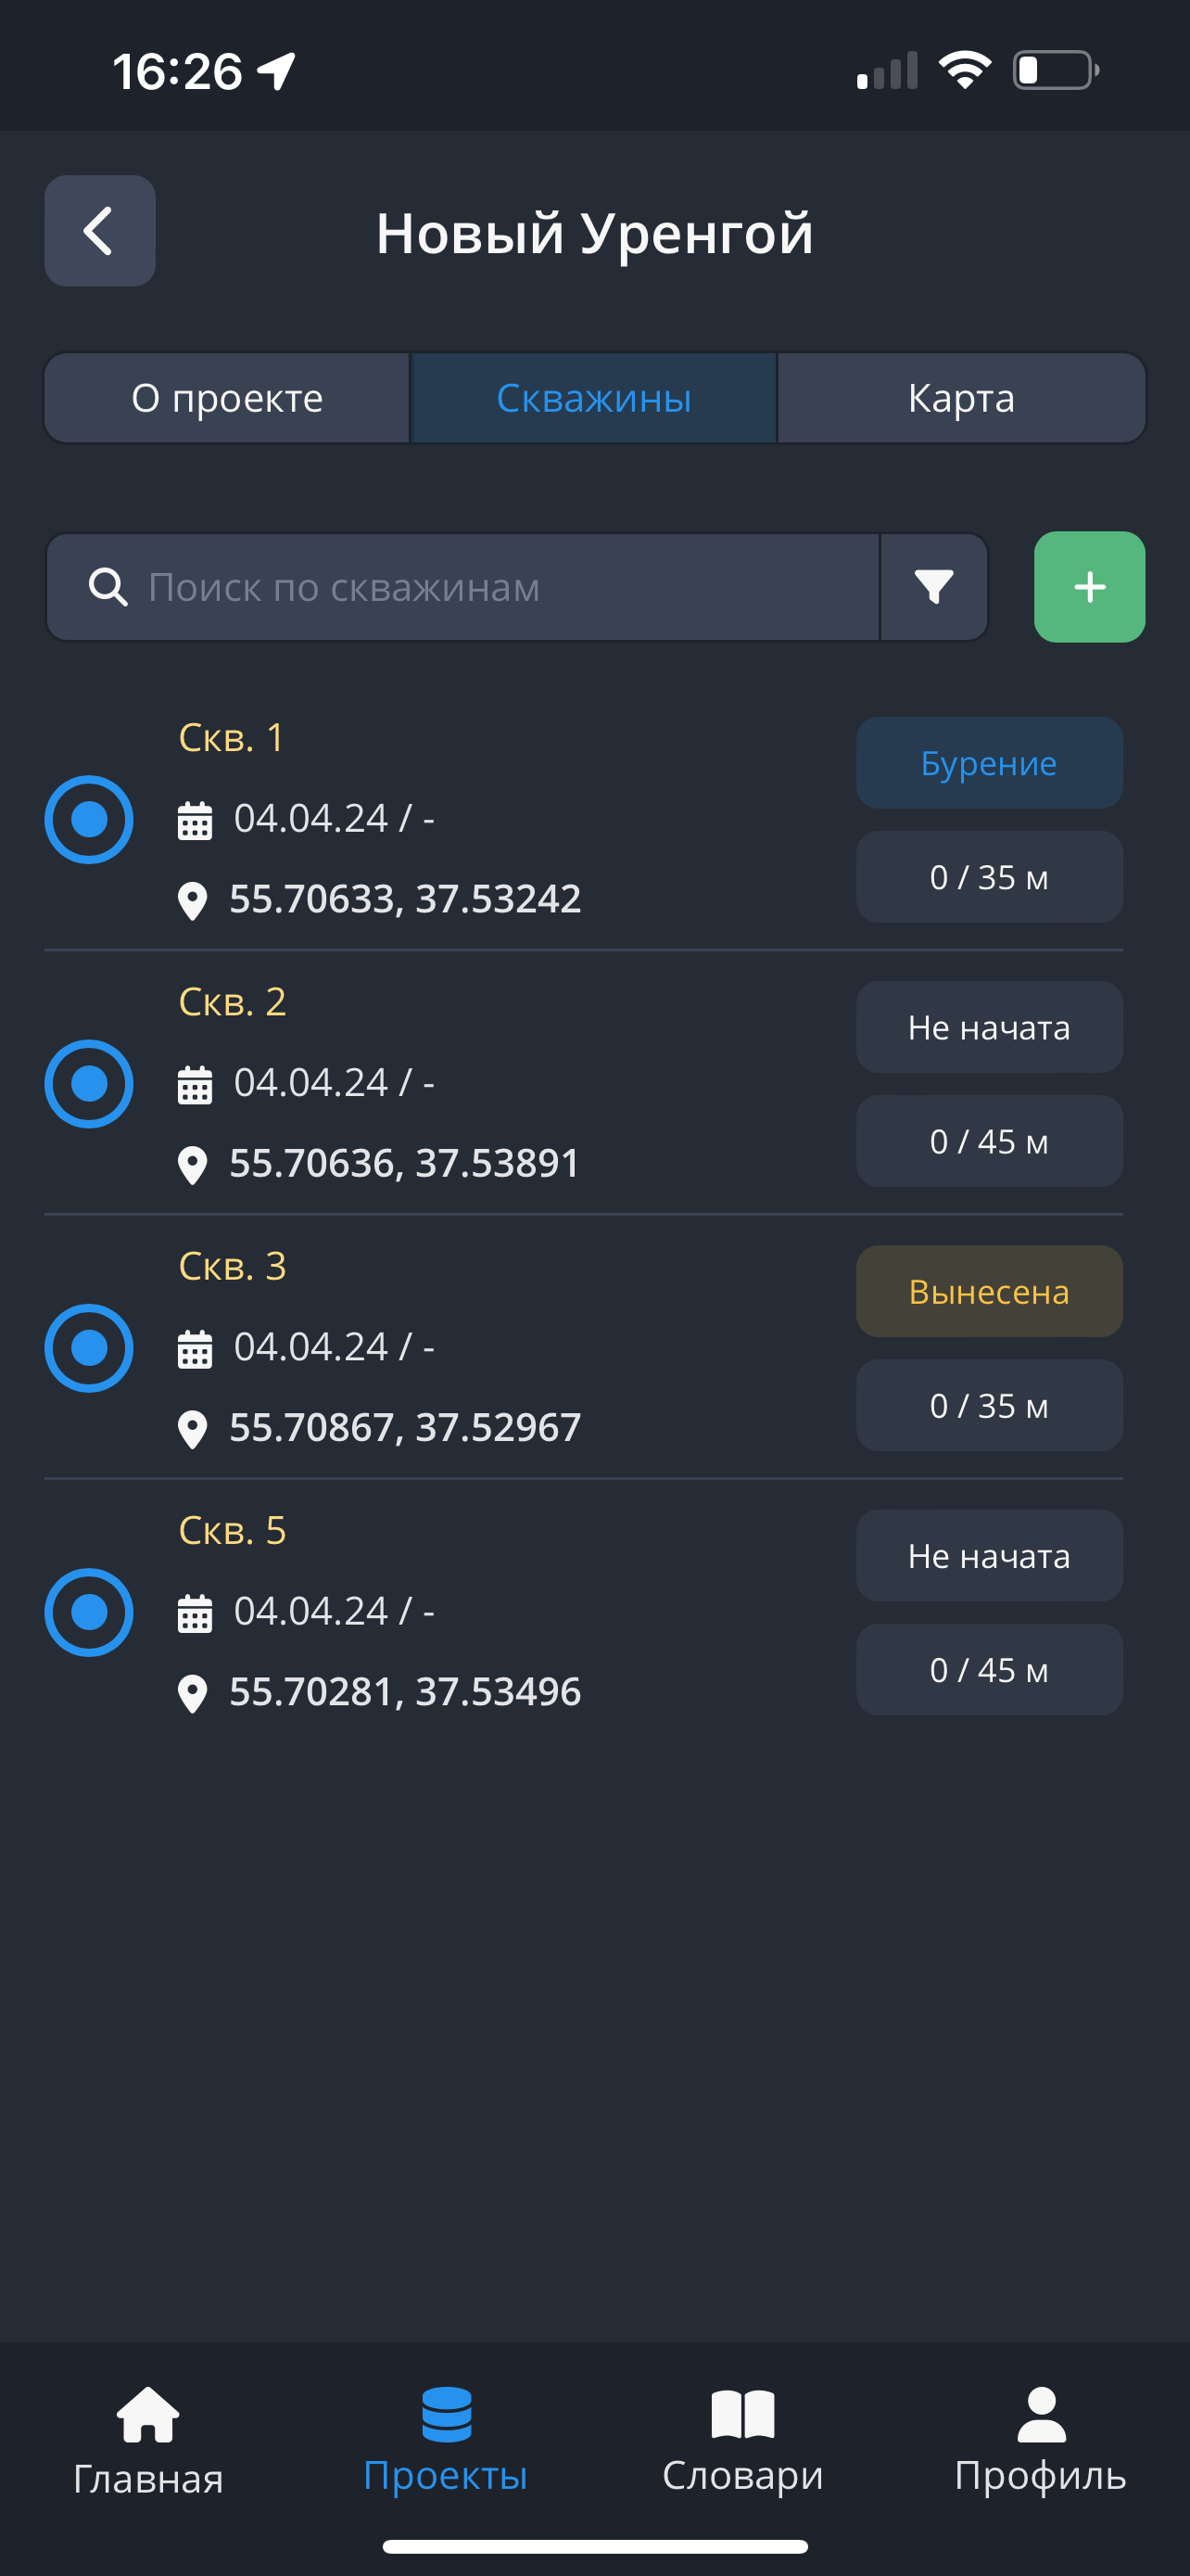Open Бурение status of Скв. 1
Image resolution: width=1190 pixels, height=2576 pixels.
pyautogui.click(x=989, y=763)
